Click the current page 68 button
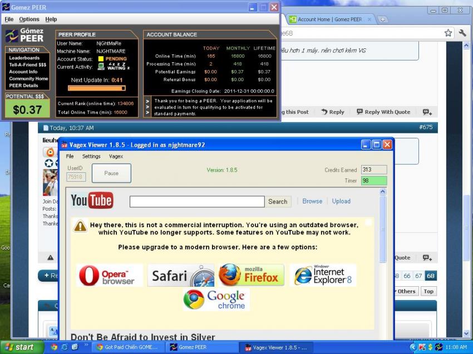 [x=431, y=276]
